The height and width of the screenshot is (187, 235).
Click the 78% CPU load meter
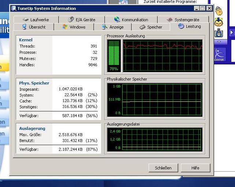pos(114,56)
